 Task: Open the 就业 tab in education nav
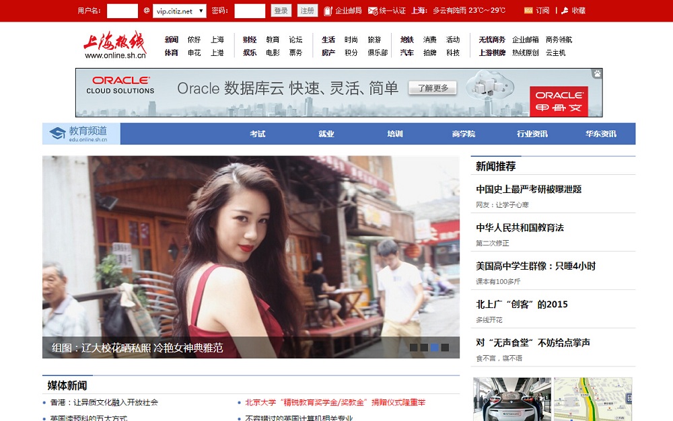coord(326,134)
